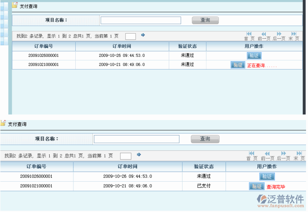
Task: Click red 查询完毕 status text
Action: pos(276,187)
